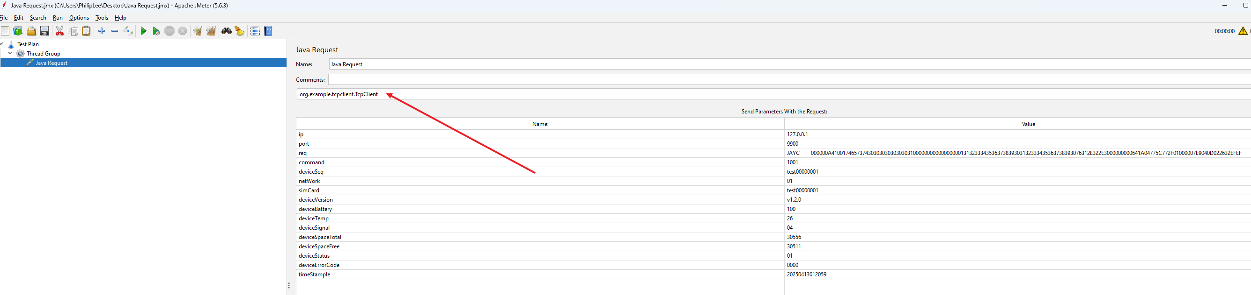Click the Save floppy disk icon

(44, 31)
